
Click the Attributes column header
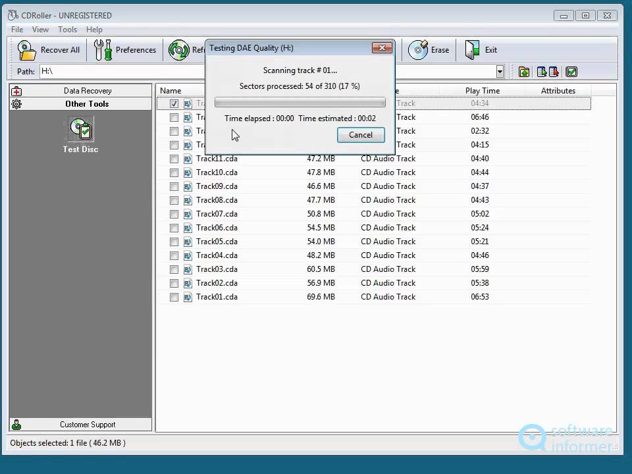pos(558,91)
